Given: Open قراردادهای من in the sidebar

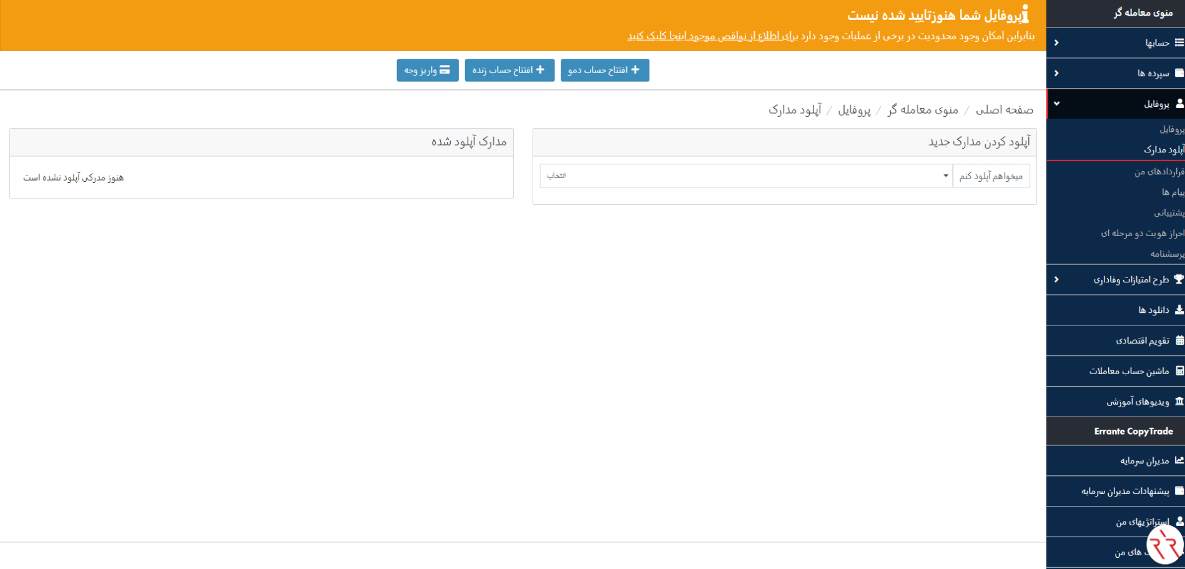Looking at the screenshot, I should (x=1159, y=171).
